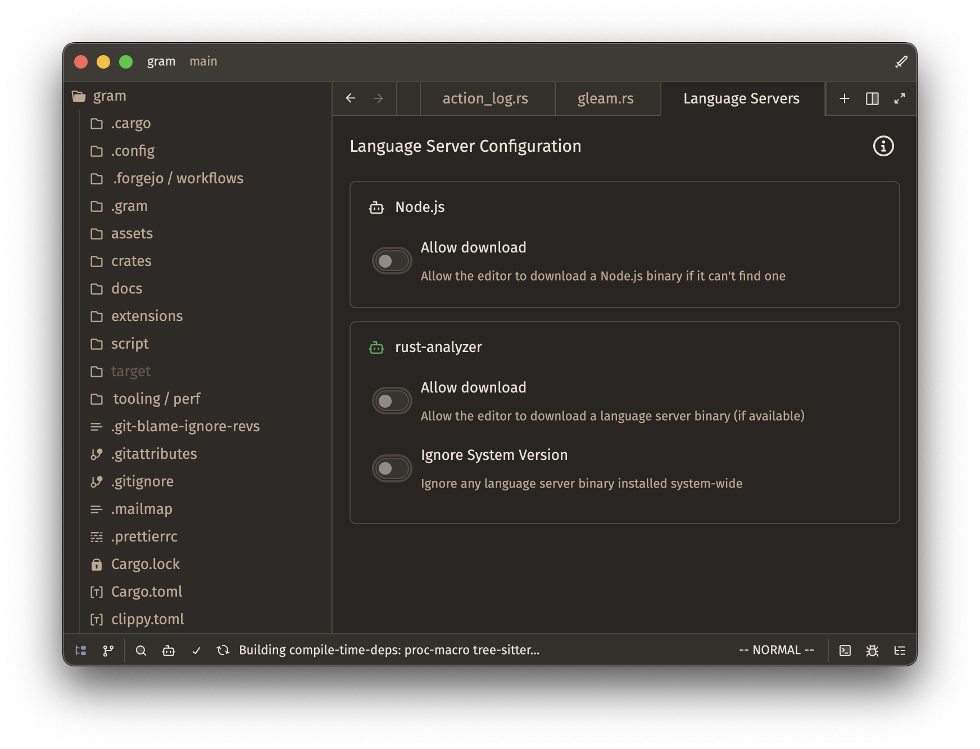This screenshot has width=980, height=749.
Task: Expand the crates folder
Action: pyautogui.click(x=130, y=261)
